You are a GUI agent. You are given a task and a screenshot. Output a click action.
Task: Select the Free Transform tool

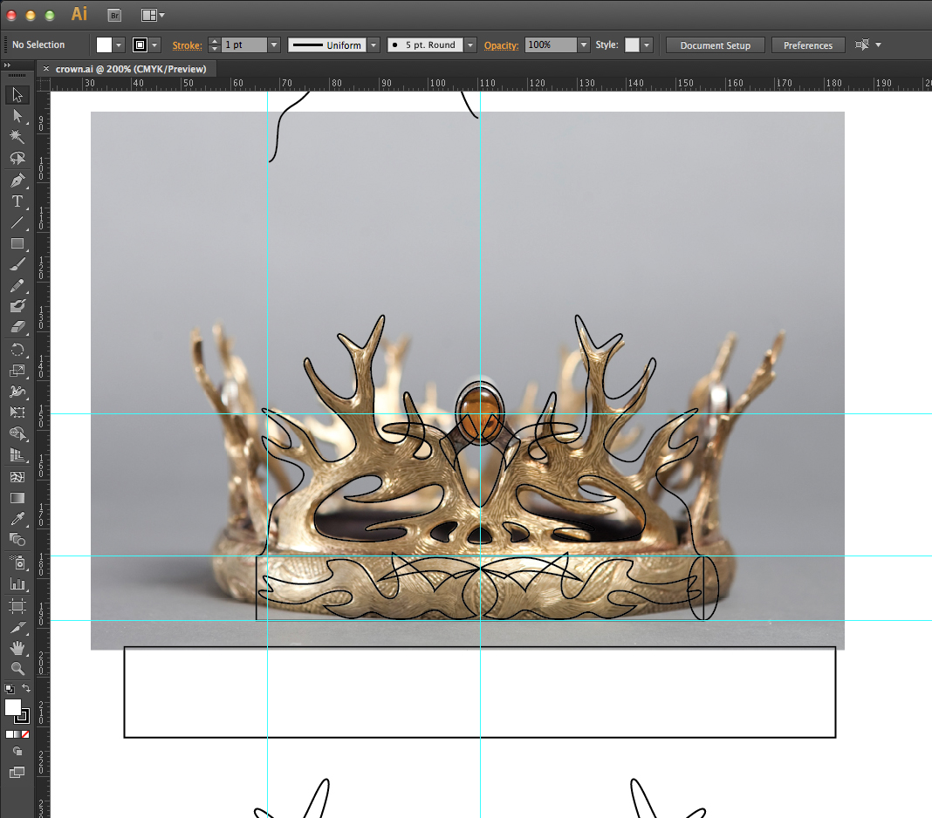(17, 412)
